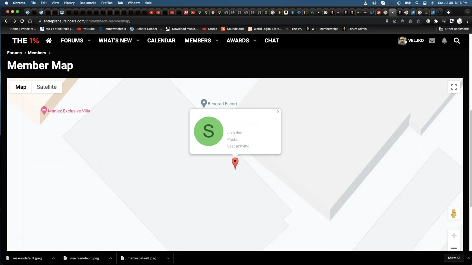472x265 pixels.
Task: Open Other Bookmarks folder
Action: (454, 29)
